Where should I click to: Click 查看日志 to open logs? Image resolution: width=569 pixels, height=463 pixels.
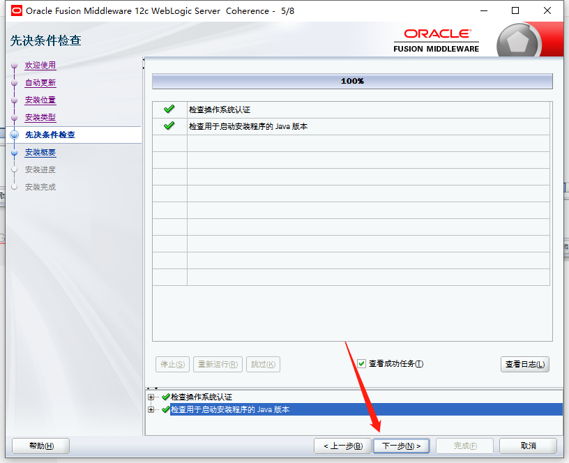point(525,363)
